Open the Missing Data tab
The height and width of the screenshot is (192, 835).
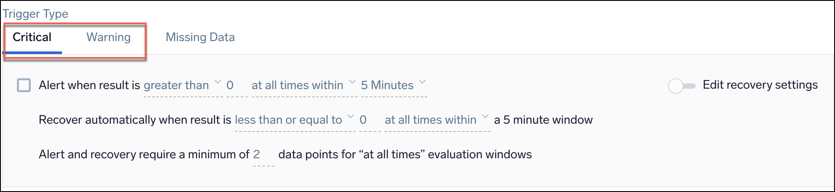tap(200, 38)
